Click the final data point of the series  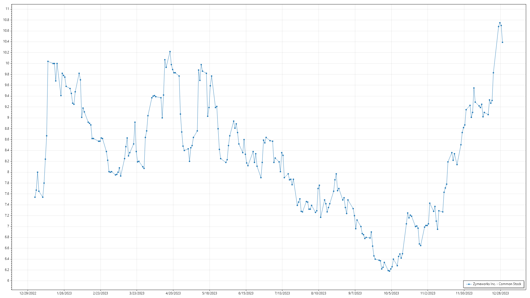[x=502, y=42]
